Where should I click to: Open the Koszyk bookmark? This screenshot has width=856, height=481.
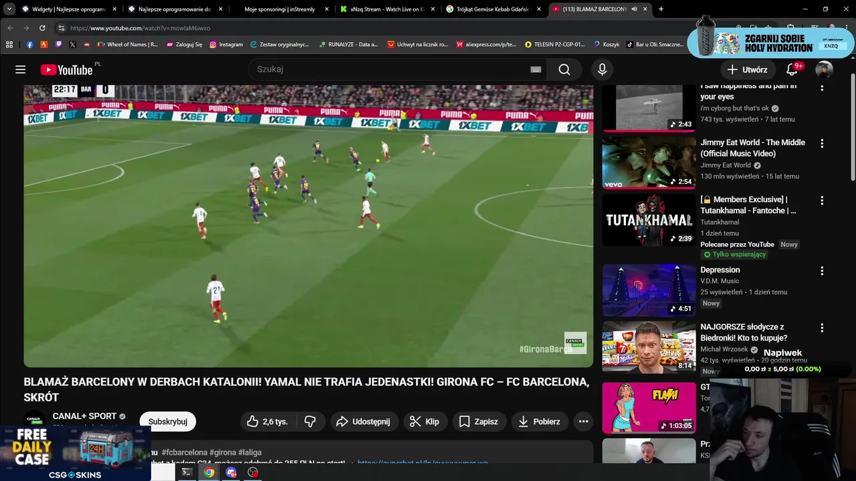click(x=607, y=45)
